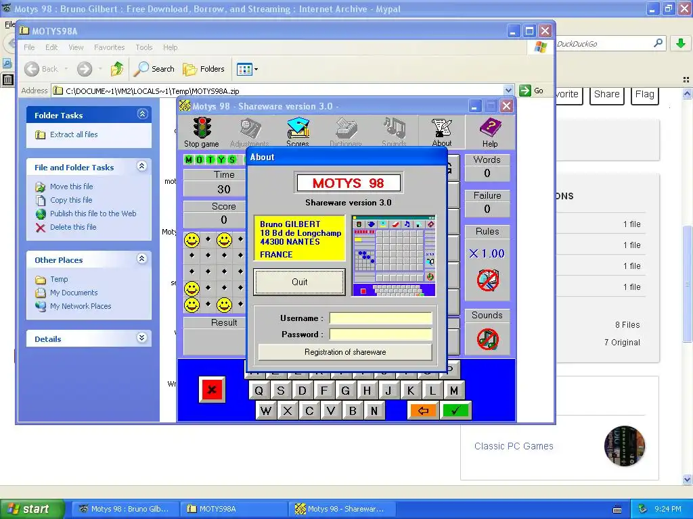This screenshot has height=519, width=693.
Task: Switch to Motys 98 browser taskbar button
Action: [x=125, y=509]
